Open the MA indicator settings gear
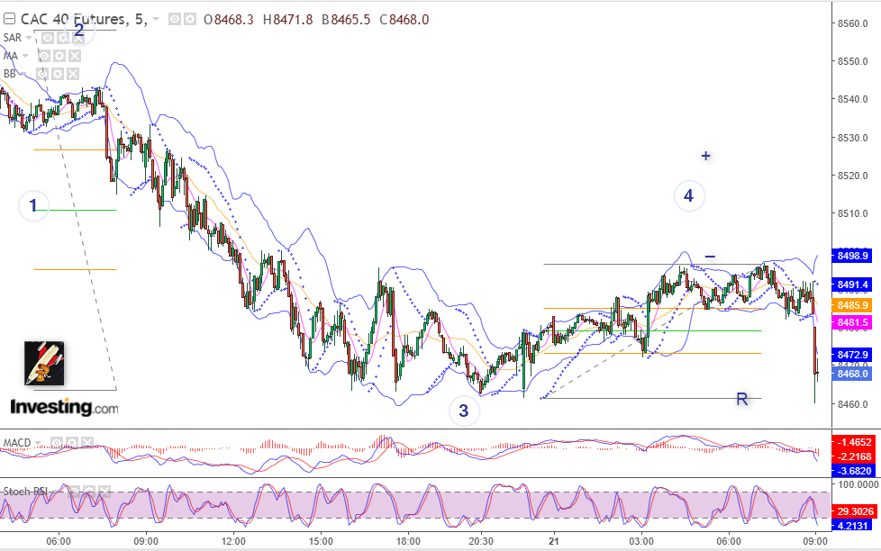This screenshot has height=551, width=881. (x=59, y=56)
